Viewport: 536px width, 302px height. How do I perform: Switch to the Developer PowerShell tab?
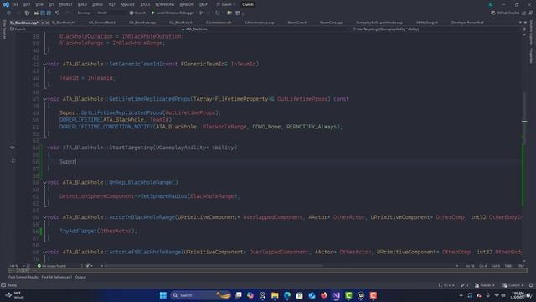pyautogui.click(x=467, y=23)
